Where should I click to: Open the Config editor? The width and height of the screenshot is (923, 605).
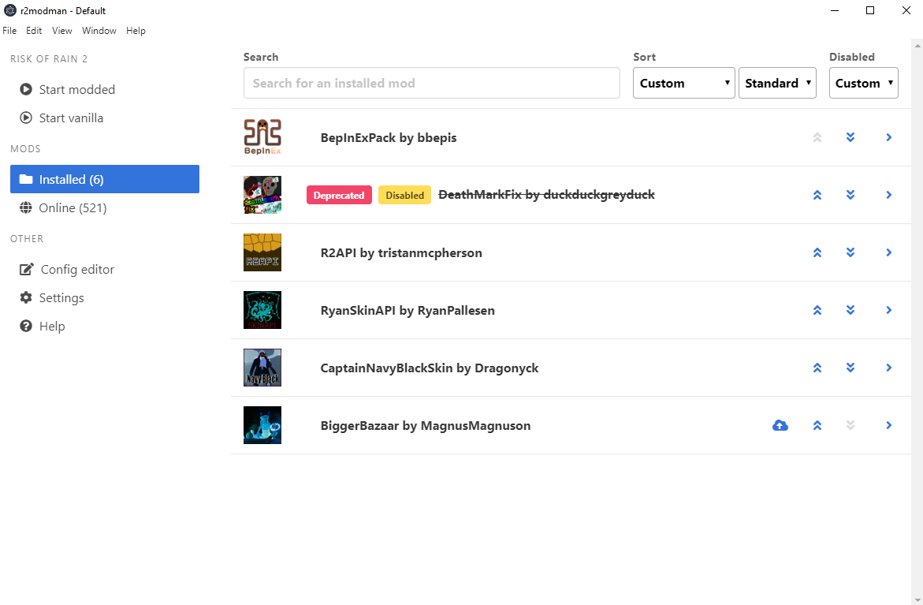click(105, 269)
